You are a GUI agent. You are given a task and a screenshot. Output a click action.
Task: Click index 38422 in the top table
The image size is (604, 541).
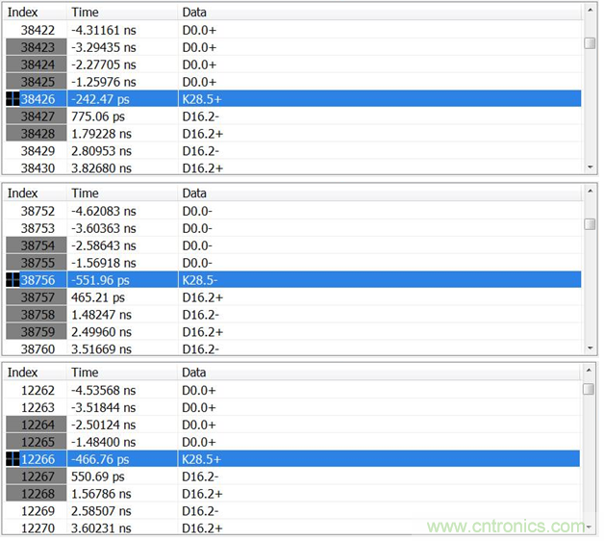pyautogui.click(x=38, y=29)
